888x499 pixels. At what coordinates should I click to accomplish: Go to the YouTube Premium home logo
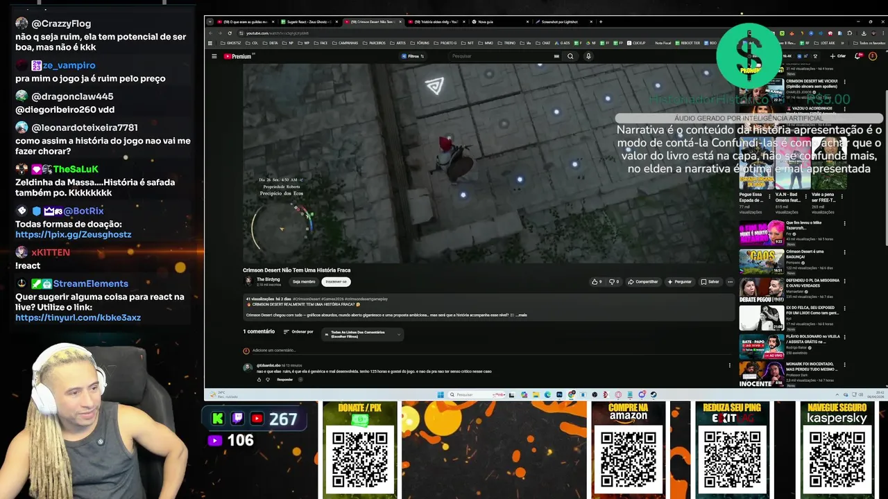click(x=237, y=56)
